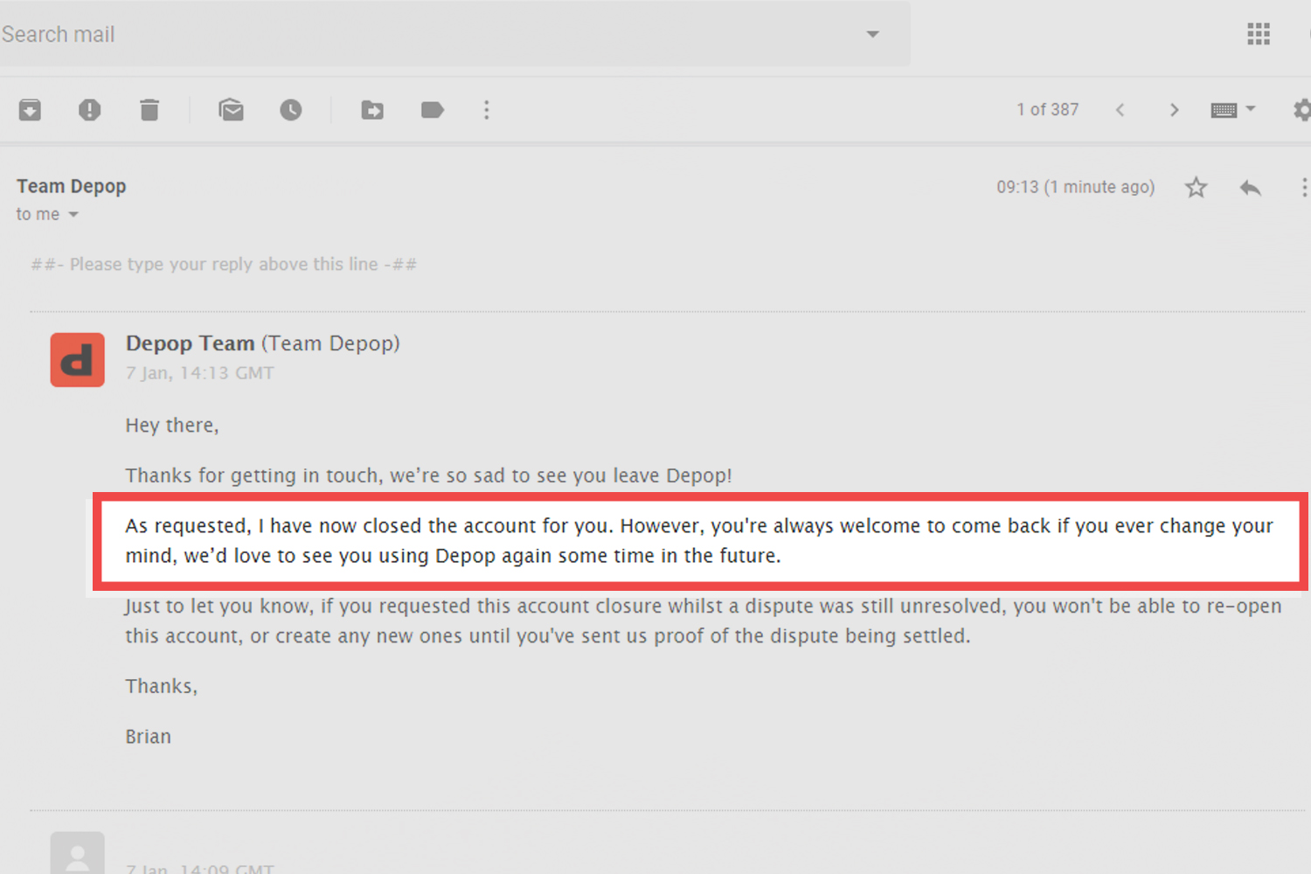Click the 'Thanks,' closing line
1311x874 pixels.
coord(162,686)
